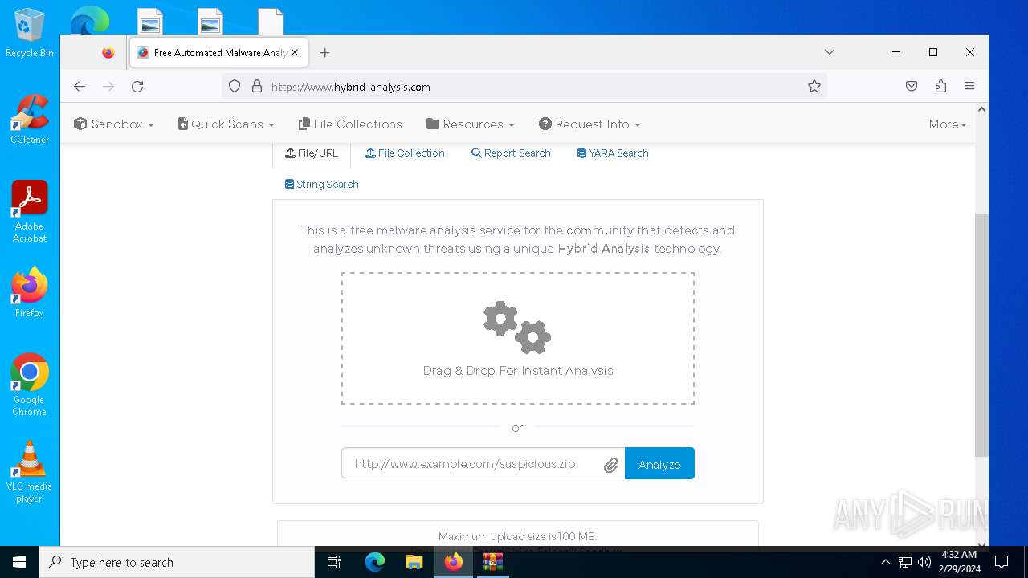This screenshot has width=1028, height=578.
Task: Open Firefox desktop shortcut
Action: pyautogui.click(x=30, y=292)
